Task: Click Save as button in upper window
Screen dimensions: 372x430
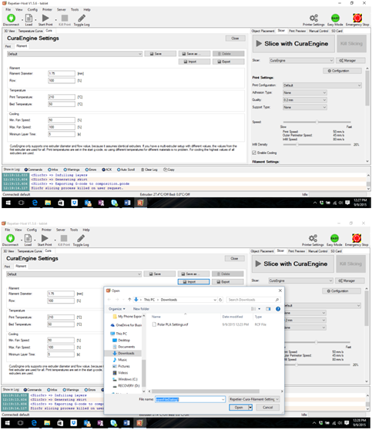Action: pos(194,54)
